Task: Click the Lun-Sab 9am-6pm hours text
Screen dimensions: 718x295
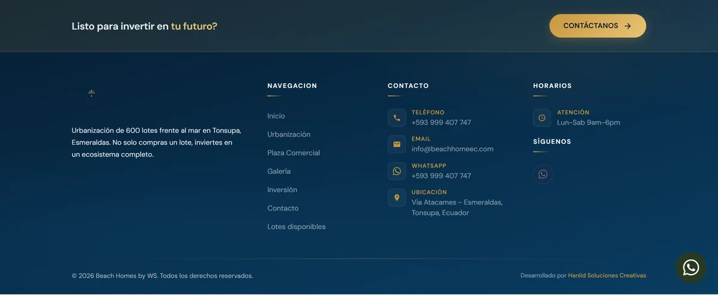Action: pyautogui.click(x=589, y=123)
